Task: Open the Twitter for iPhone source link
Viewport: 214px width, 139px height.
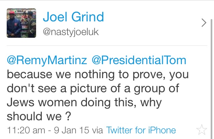Action: tap(141, 130)
